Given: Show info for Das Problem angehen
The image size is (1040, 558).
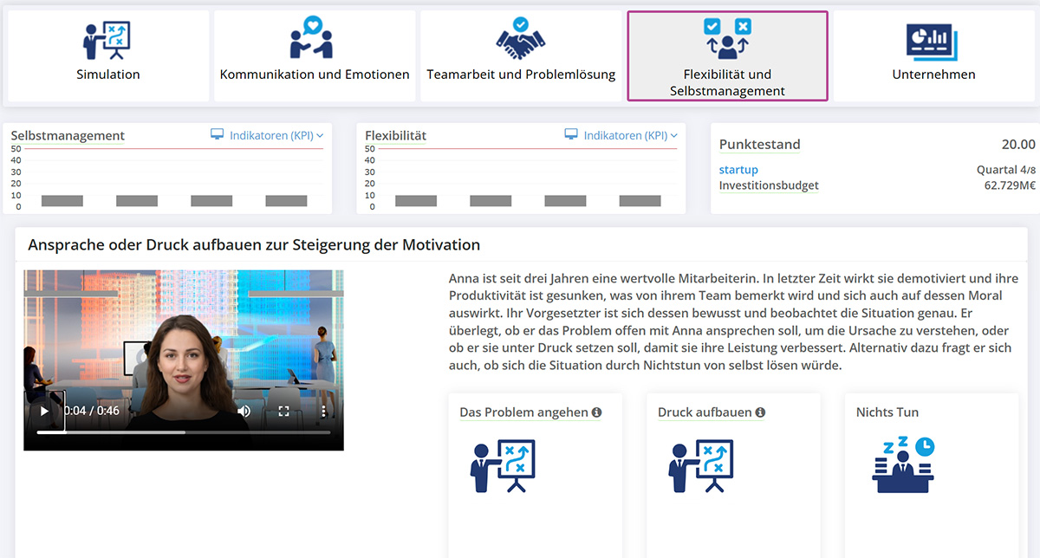Looking at the screenshot, I should click(x=596, y=412).
